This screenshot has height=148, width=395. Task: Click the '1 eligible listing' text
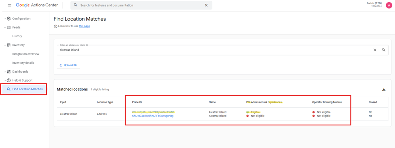[100, 90]
